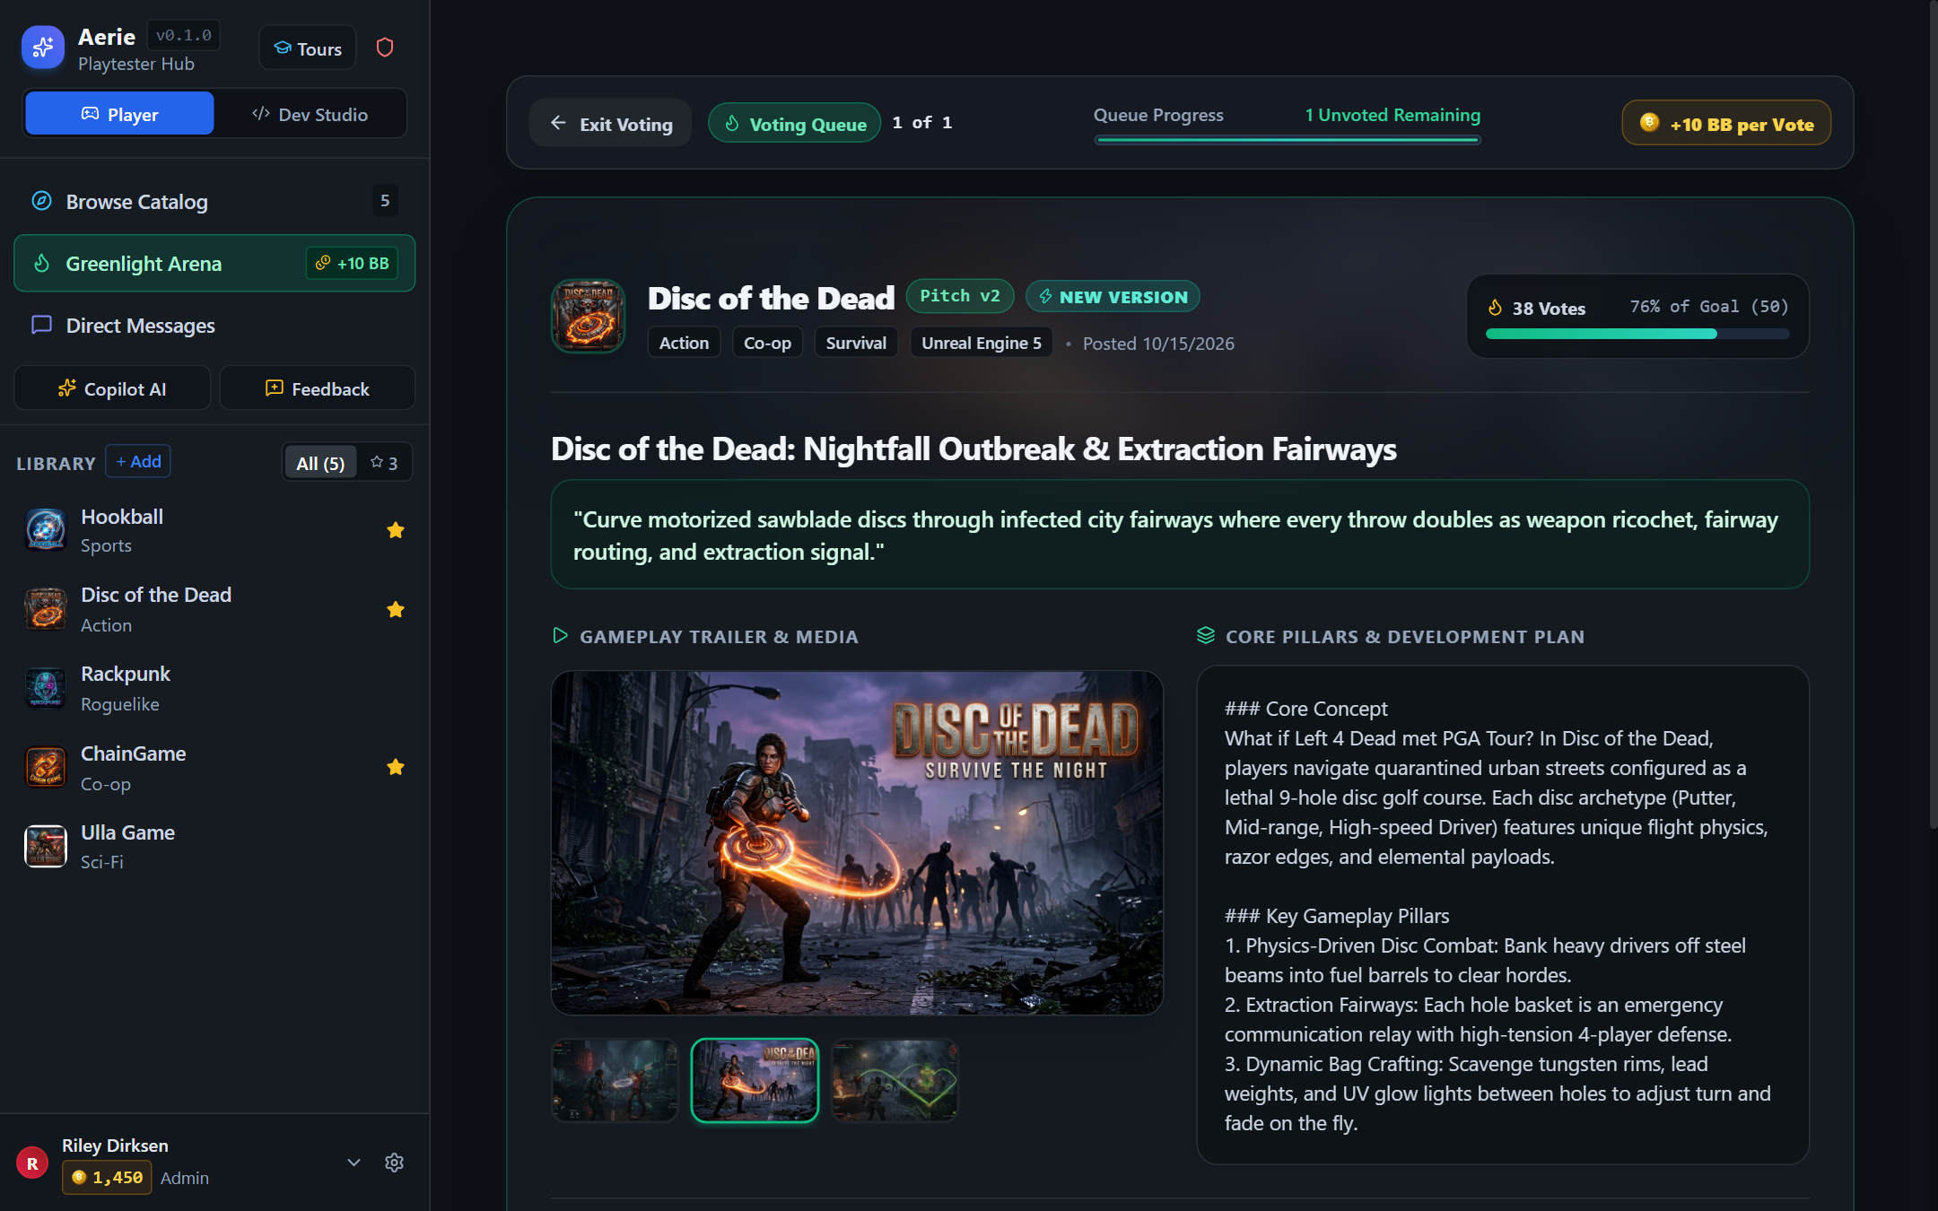Toggle favorite star on Hookball
Screen dimensions: 1938x1211
click(395, 530)
